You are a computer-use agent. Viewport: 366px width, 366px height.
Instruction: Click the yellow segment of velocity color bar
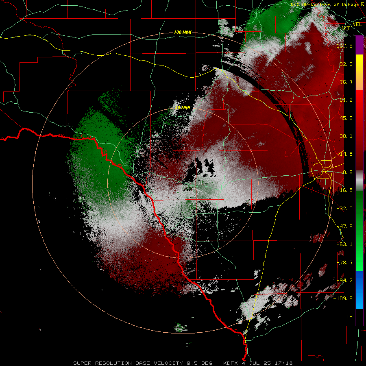[359, 72]
